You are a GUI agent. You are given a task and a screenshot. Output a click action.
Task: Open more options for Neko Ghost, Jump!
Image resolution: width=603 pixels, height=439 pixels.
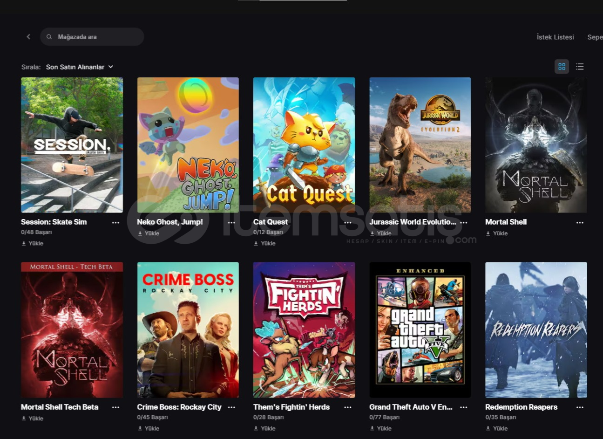pos(231,222)
